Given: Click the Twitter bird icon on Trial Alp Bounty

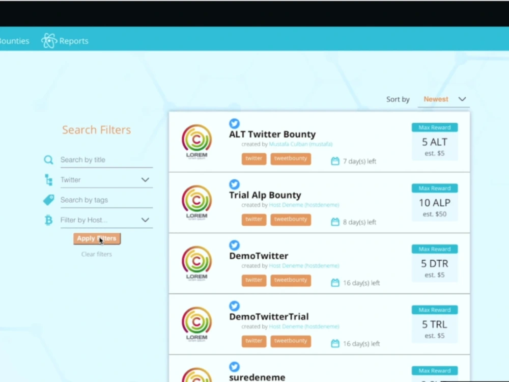Looking at the screenshot, I should coord(234,184).
